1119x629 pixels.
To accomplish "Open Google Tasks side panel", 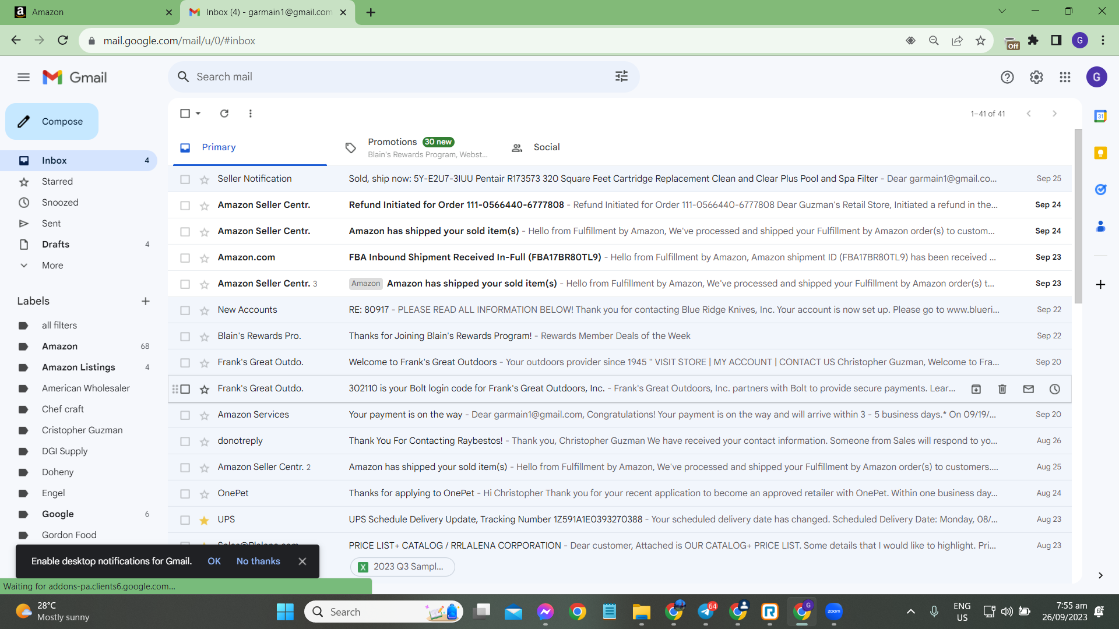I will (x=1100, y=189).
